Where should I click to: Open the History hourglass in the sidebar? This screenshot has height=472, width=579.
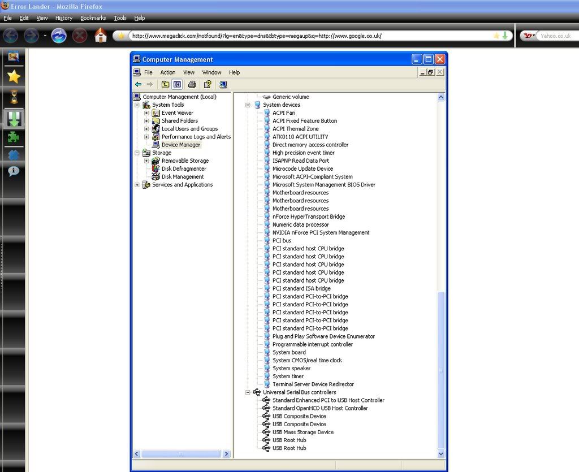14,97
